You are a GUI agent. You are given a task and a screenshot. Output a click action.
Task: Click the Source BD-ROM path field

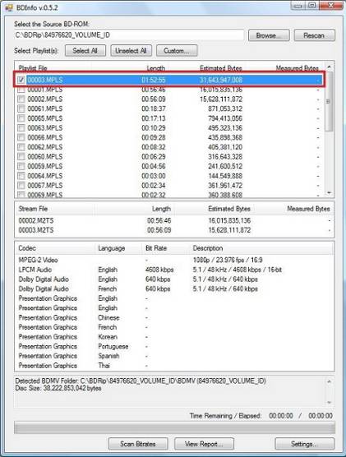[x=129, y=35]
